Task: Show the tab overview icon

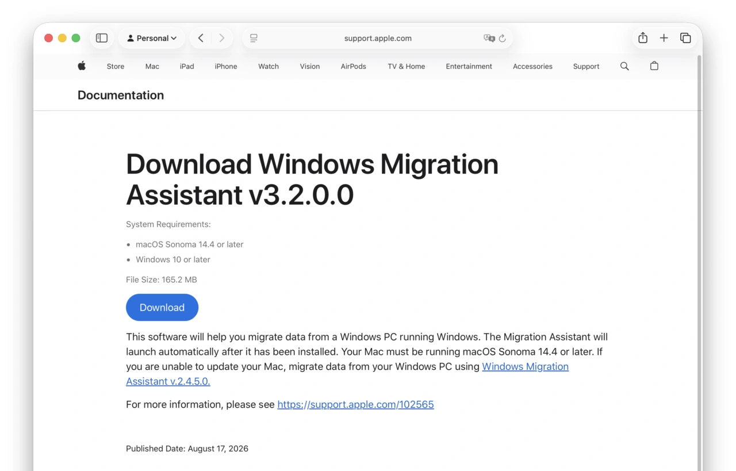Action: click(685, 38)
